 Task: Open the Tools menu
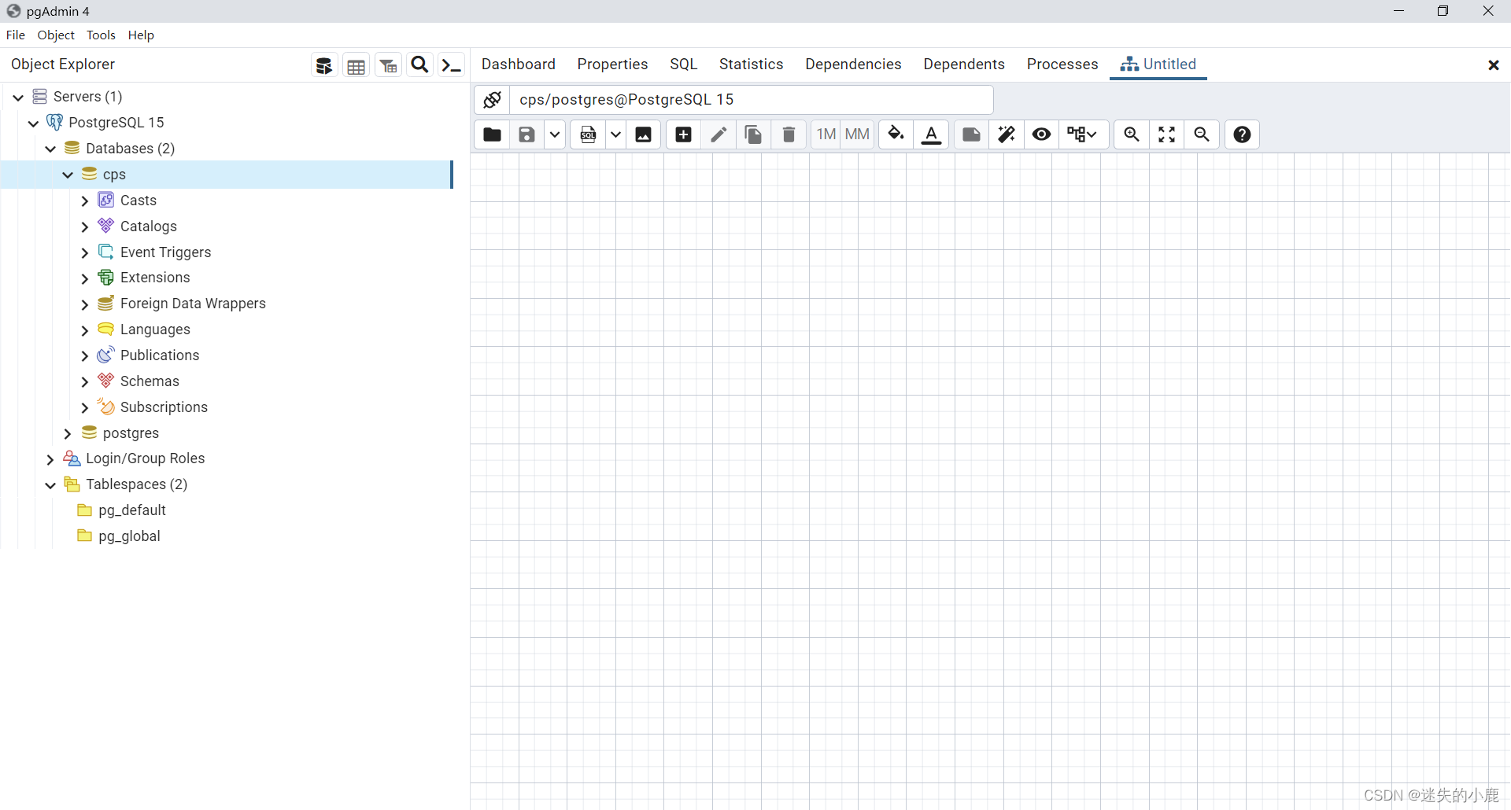[101, 35]
